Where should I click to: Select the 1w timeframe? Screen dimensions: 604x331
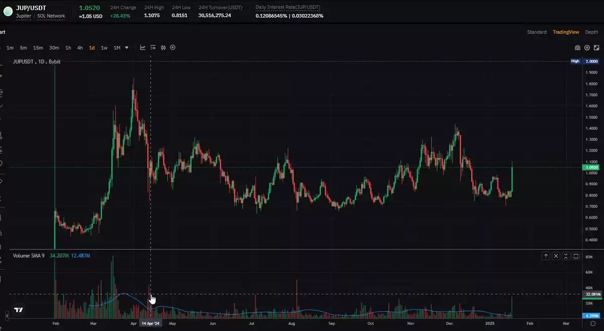coord(104,48)
